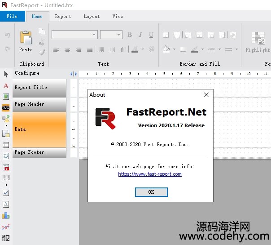Toggle center text alignment

pyautogui.click(x=67, y=49)
